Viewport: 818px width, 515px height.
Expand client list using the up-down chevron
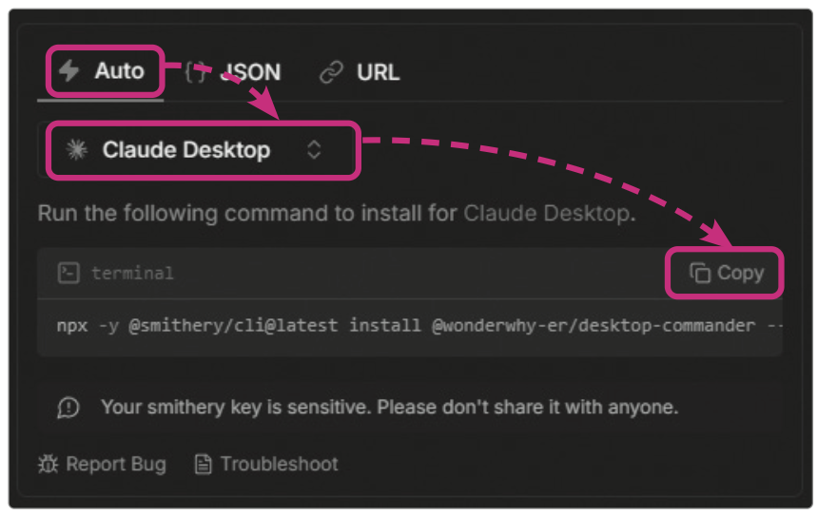(x=314, y=150)
